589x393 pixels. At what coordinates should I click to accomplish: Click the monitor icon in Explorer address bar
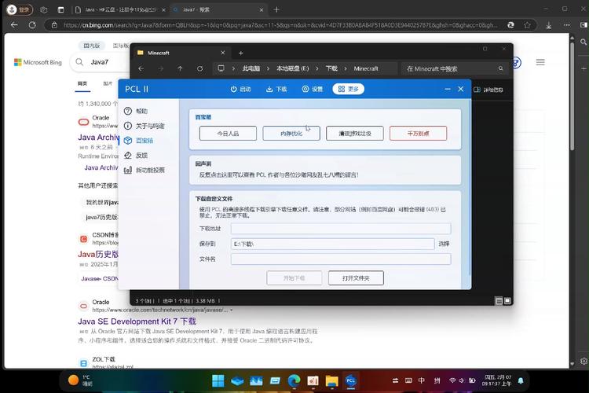[221, 68]
